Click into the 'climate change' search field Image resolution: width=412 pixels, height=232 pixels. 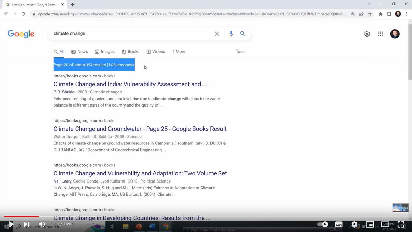[x=130, y=34]
